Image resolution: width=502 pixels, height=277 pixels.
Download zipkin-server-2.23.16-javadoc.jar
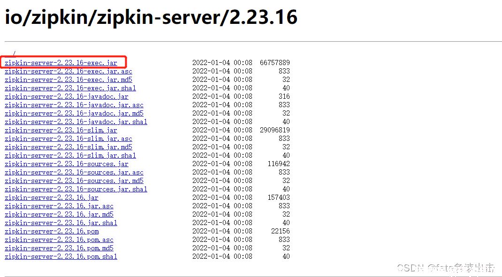tap(66, 96)
